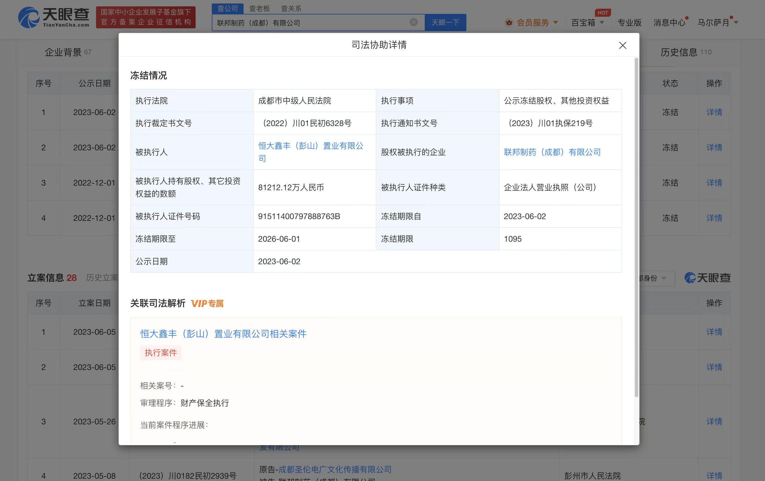
Task: Select the freeze duration value 1095
Action: (512, 239)
